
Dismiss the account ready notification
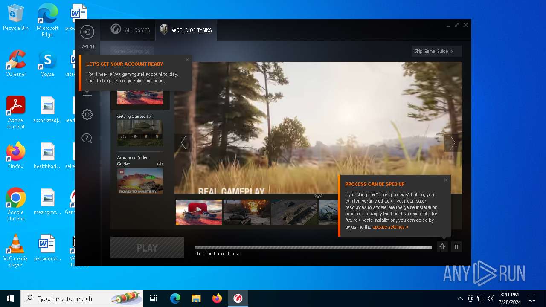(187, 60)
